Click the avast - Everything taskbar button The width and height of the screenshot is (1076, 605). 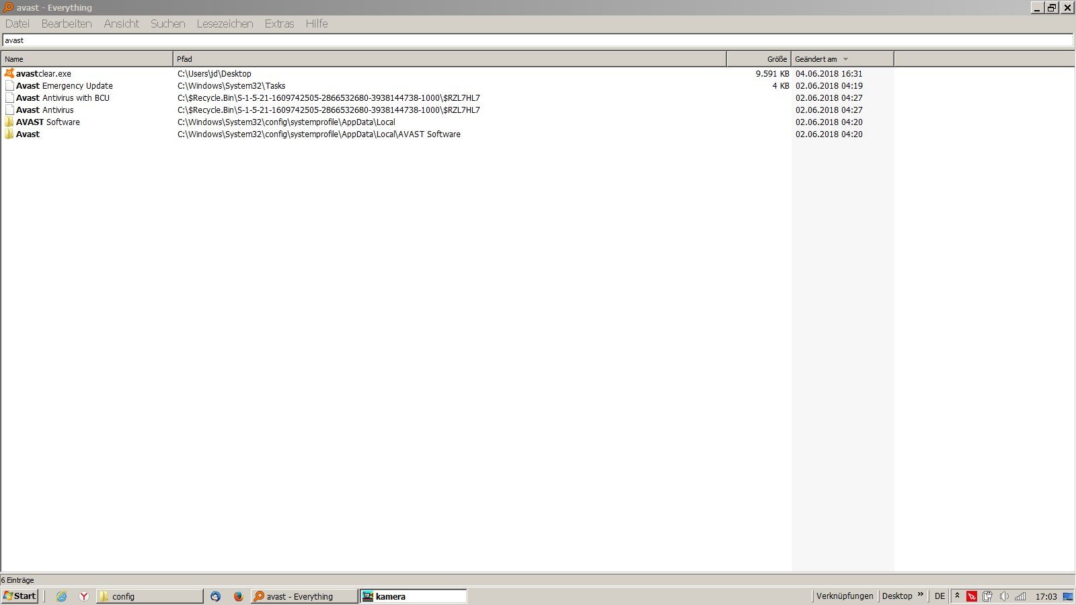coord(304,596)
